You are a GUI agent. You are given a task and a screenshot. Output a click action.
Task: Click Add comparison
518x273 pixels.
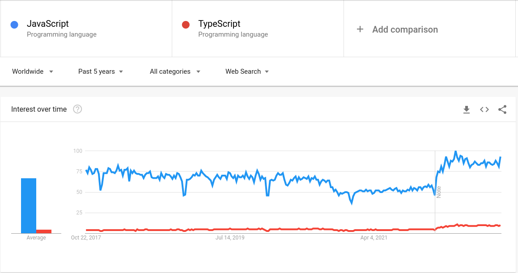click(x=405, y=29)
